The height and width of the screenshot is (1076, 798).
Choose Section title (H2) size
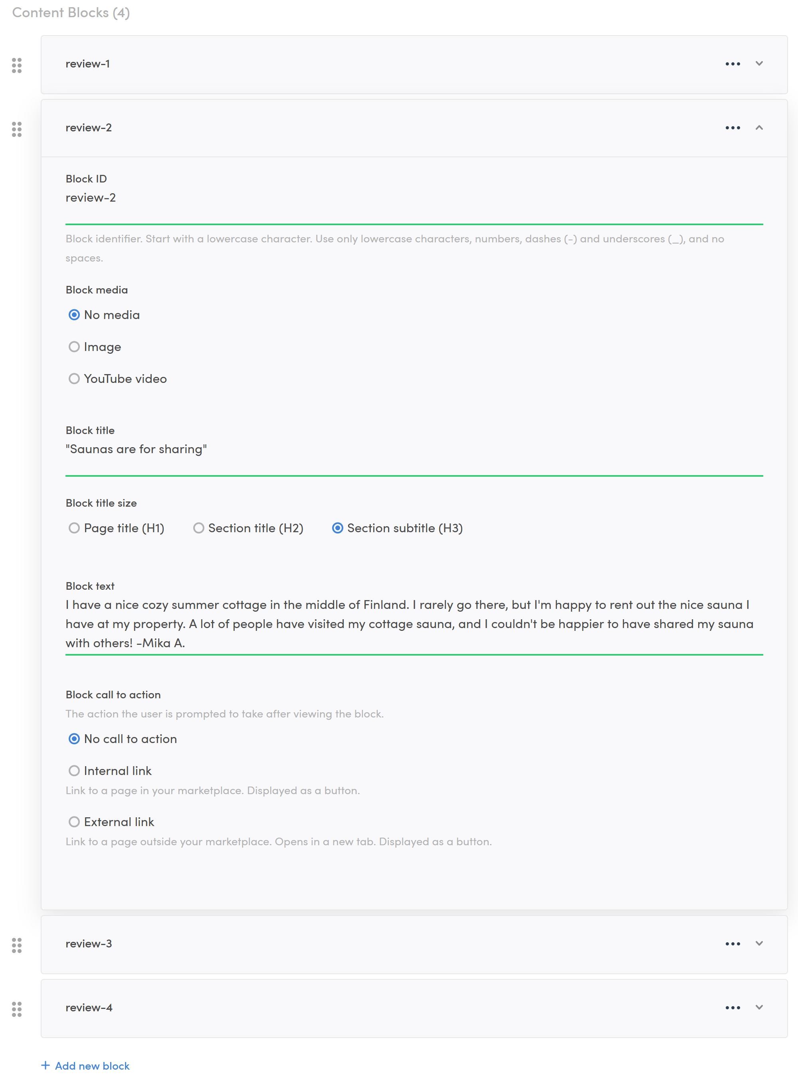(x=198, y=528)
